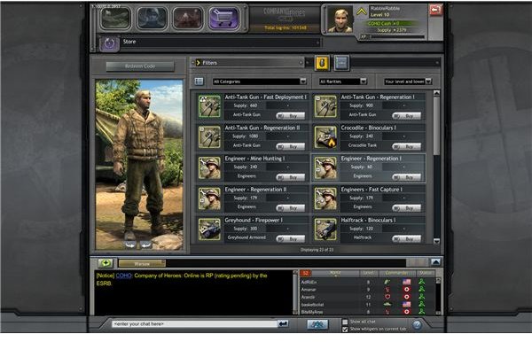Click the store list scroll-down arrow
The image size is (532, 342).
tap(436, 241)
